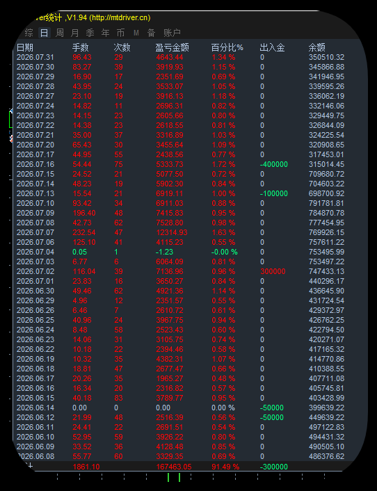
Task: Select the 2026.07.04 row with -1.23 loss
Action: coord(180,252)
